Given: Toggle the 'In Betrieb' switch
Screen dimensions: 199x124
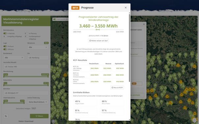Looking at the screenshot, I should [5, 33].
